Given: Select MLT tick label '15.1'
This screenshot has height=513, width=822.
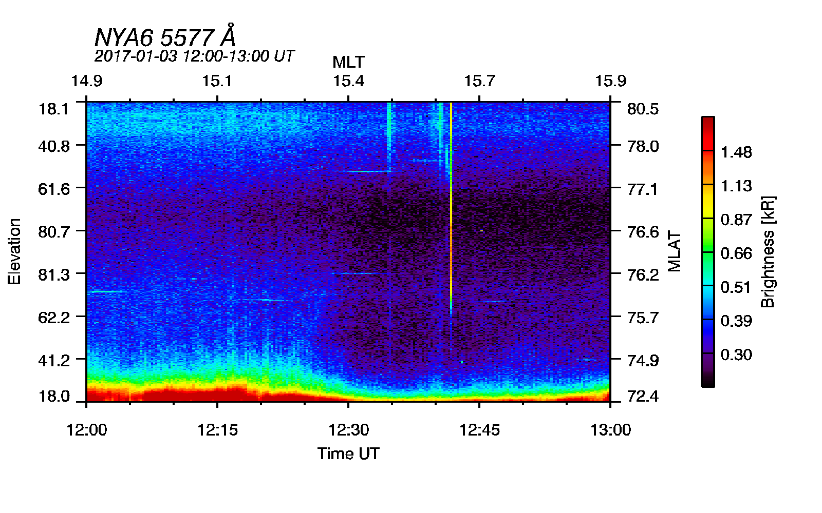Looking at the screenshot, I should [217, 81].
